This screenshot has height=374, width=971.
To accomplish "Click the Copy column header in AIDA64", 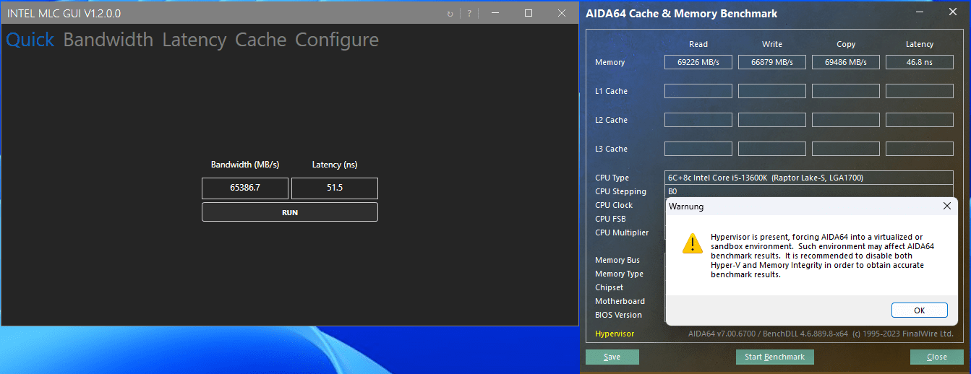I will (846, 44).
